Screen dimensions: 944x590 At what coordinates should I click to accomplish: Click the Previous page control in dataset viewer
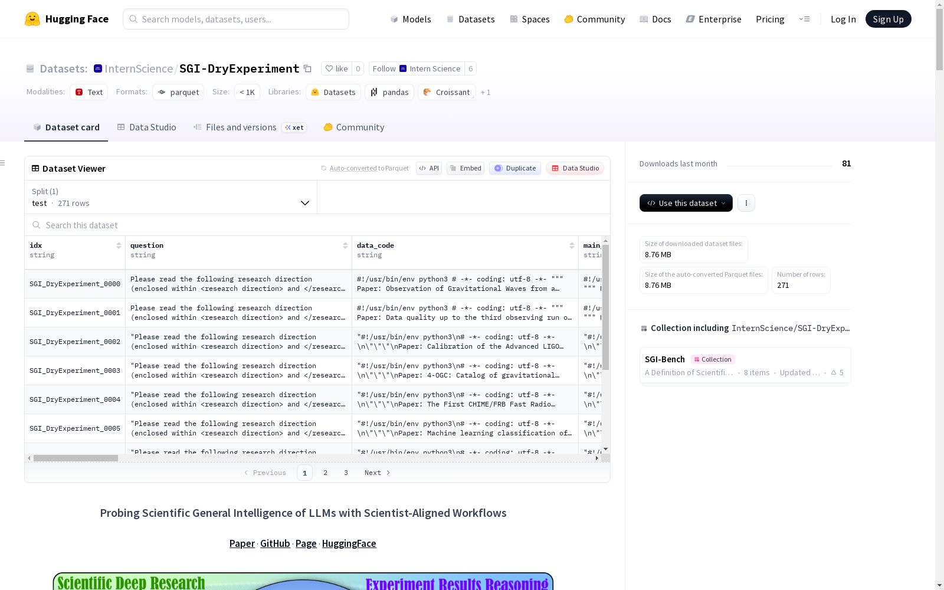pyautogui.click(x=265, y=473)
